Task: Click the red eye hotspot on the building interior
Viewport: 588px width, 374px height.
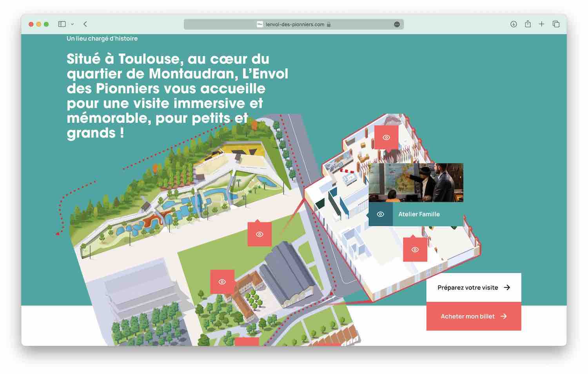Action: click(x=415, y=249)
